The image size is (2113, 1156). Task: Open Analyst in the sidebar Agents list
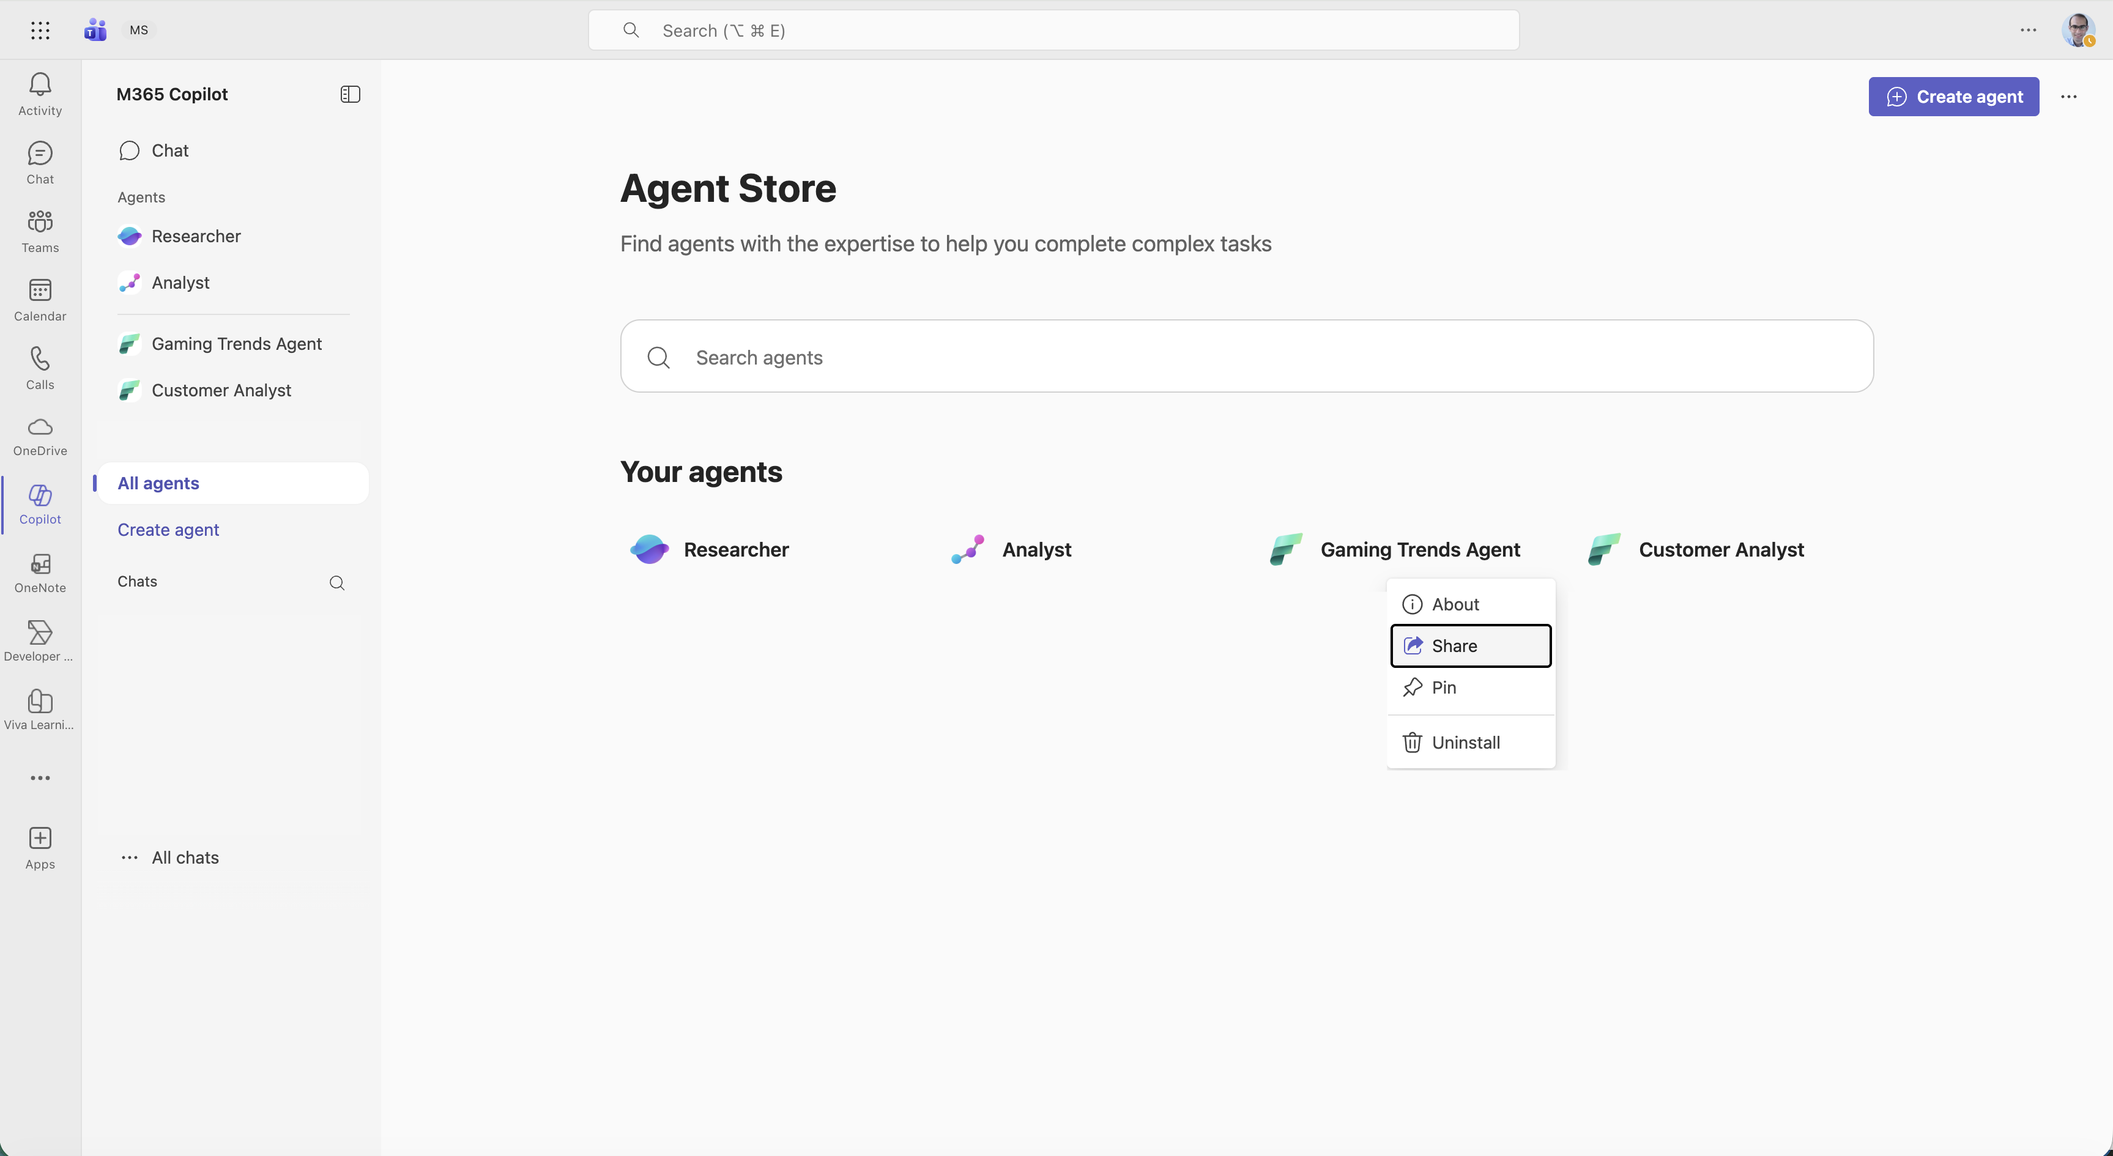click(x=233, y=283)
